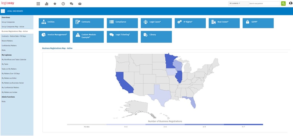The image size is (293, 136).
Task: Click the Search everywhere input field
Action: (264, 3)
